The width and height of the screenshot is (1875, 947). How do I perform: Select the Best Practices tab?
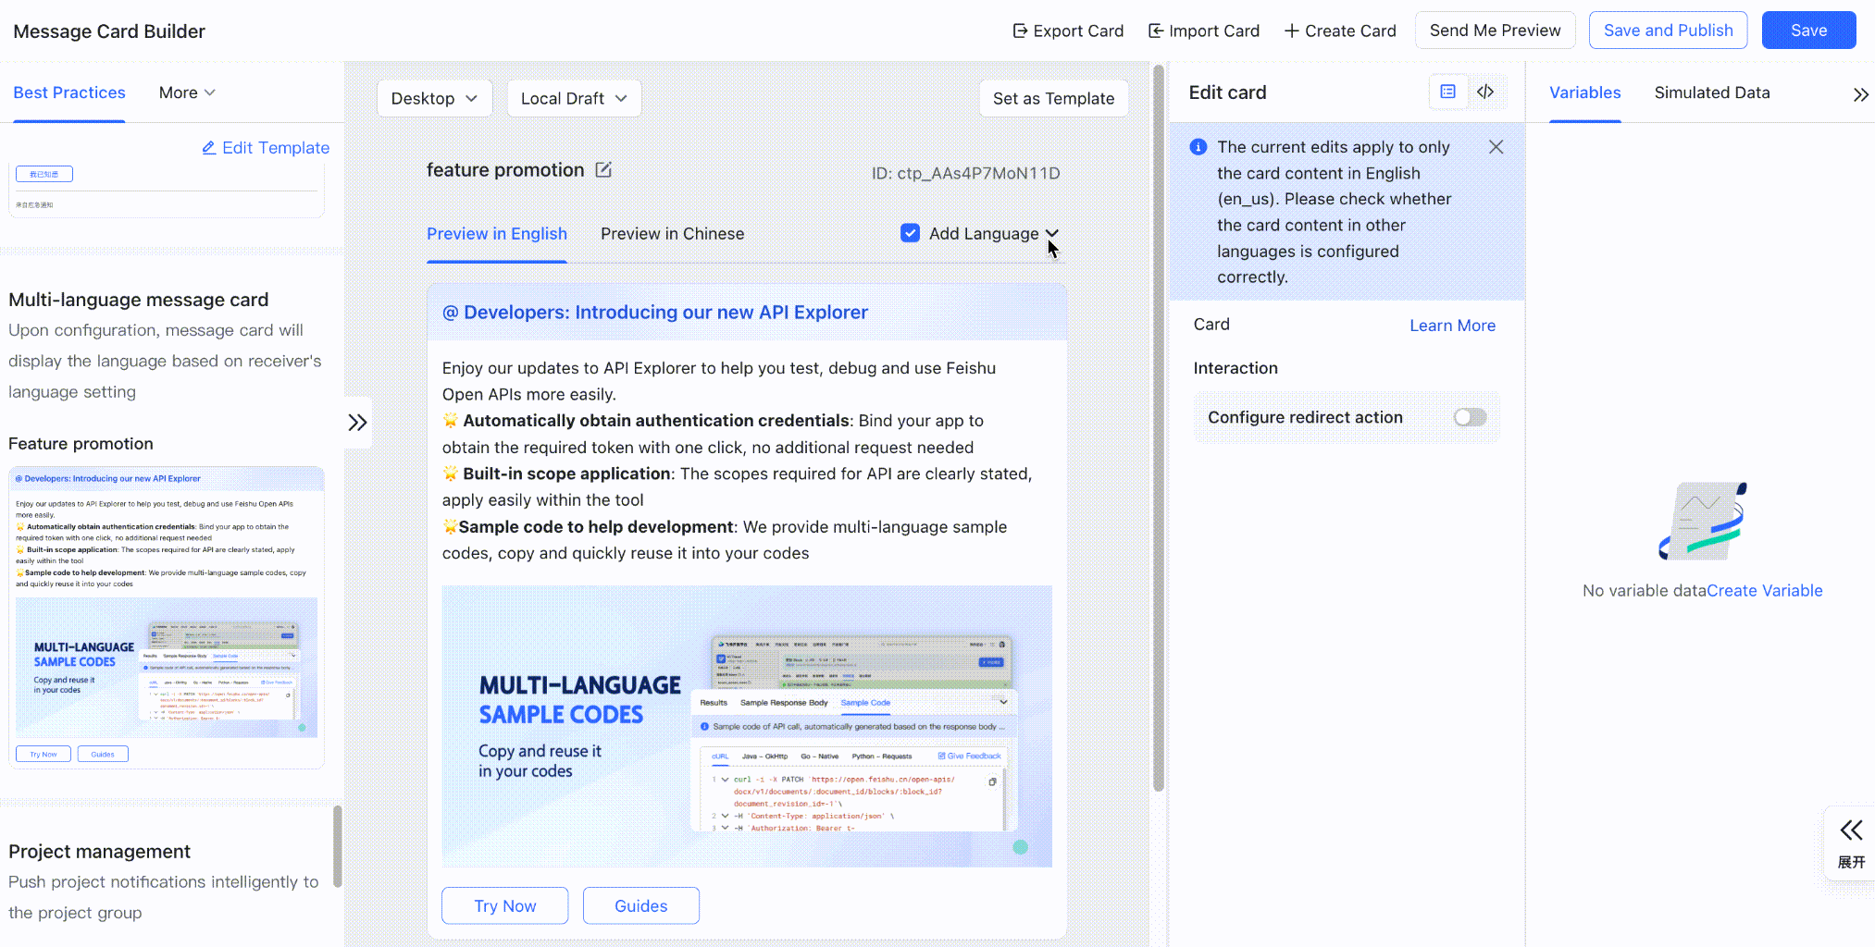[69, 92]
